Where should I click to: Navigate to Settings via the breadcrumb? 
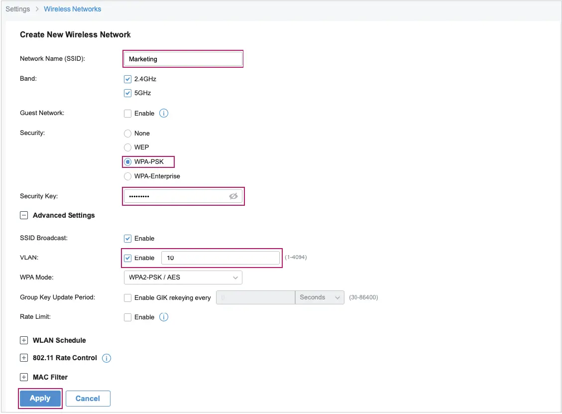click(x=18, y=8)
